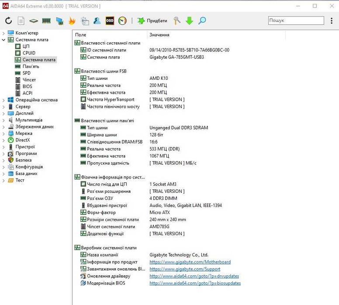The width and height of the screenshot is (339, 305).
Task: Expand the Мережа tree node
Action: click(3, 134)
